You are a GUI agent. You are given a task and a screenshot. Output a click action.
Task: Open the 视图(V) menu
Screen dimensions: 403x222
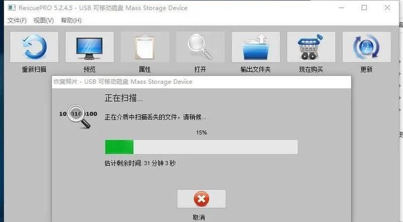pos(43,21)
